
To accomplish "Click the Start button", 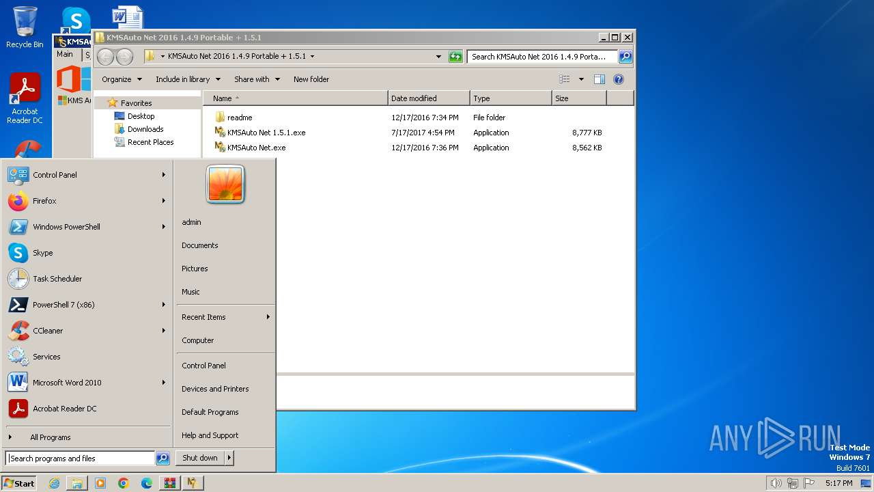I will [x=19, y=483].
